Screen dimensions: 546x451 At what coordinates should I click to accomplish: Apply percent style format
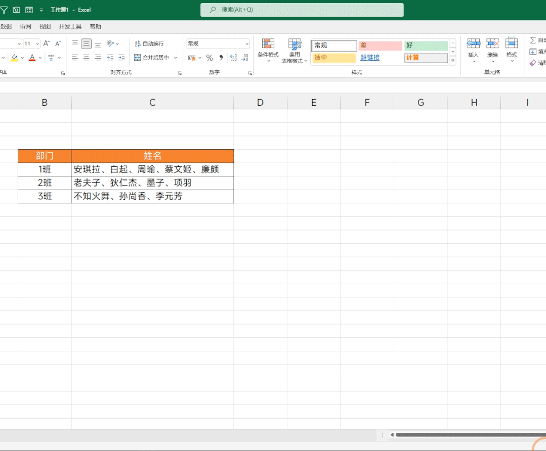click(x=209, y=58)
